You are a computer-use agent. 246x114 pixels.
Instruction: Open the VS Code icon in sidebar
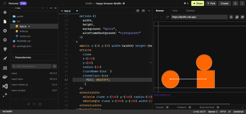point(5,86)
